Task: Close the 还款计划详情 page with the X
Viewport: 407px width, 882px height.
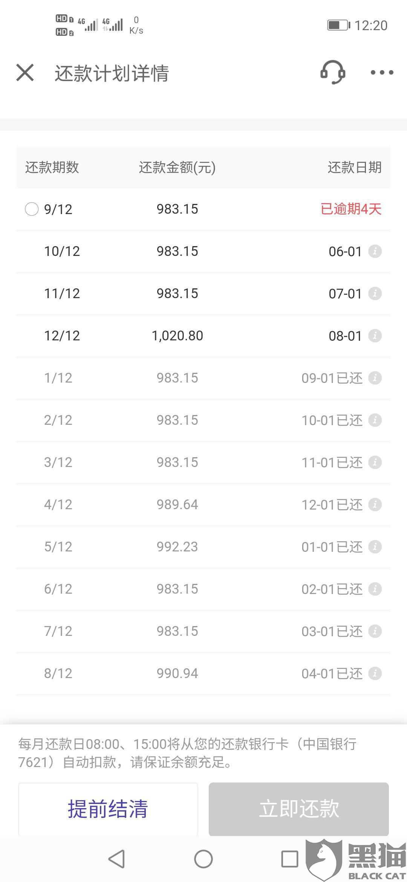Action: click(25, 72)
